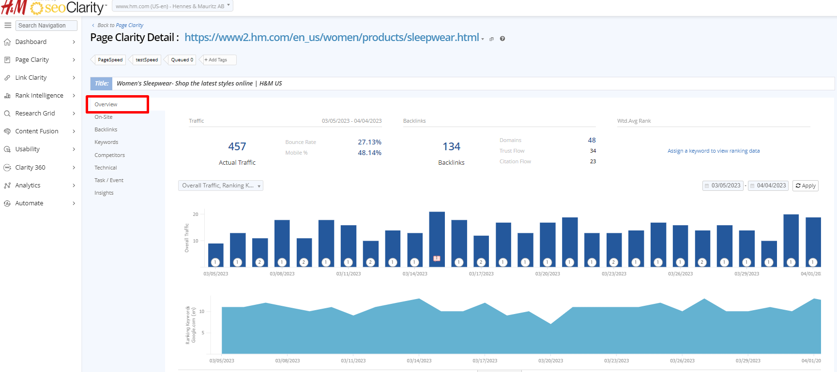This screenshot has width=837, height=372.
Task: Select the Technical tab
Action: pos(106,168)
